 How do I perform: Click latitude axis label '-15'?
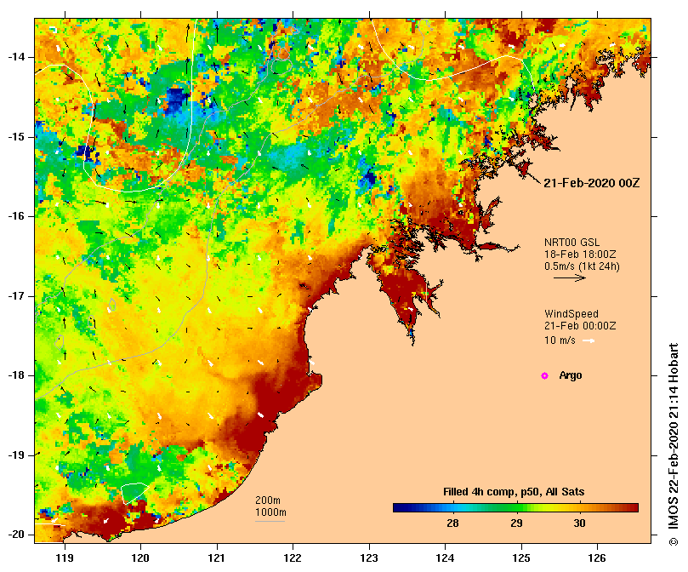16,137
